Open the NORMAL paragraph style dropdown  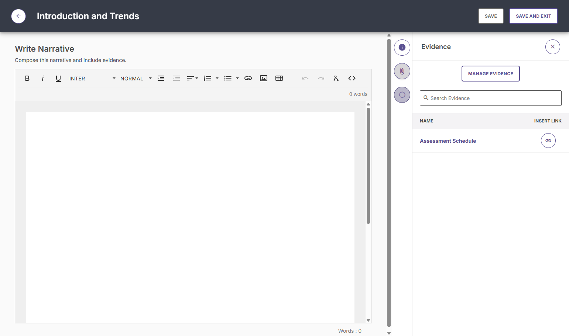[x=136, y=79]
